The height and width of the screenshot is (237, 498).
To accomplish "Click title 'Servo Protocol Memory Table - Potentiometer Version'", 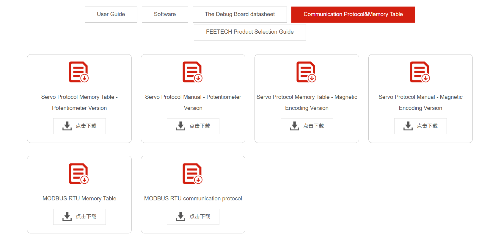I will [79, 102].
